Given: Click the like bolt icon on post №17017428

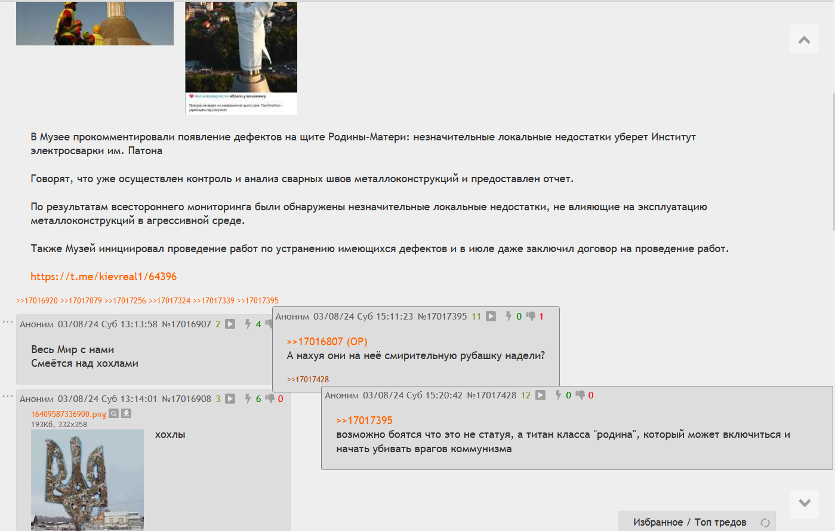Looking at the screenshot, I should click(x=558, y=395).
